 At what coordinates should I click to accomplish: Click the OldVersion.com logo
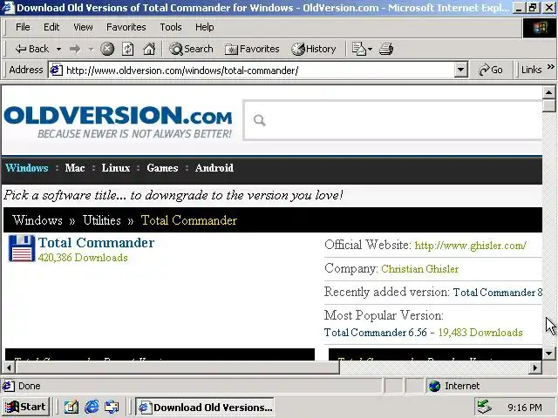(118, 121)
